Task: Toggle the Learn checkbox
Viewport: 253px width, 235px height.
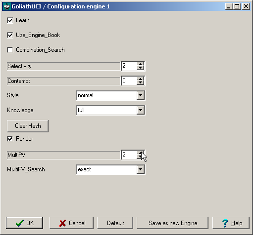Action: (x=10, y=20)
